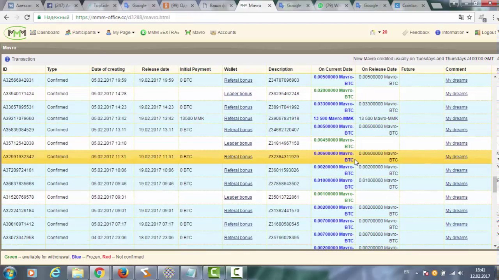Image resolution: width=499 pixels, height=280 pixels.
Task: Click the volume icon in system tray
Action: click(461, 273)
